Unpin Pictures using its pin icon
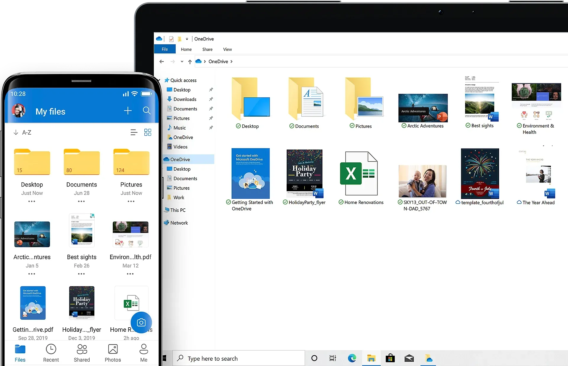568x366 pixels. [211, 118]
